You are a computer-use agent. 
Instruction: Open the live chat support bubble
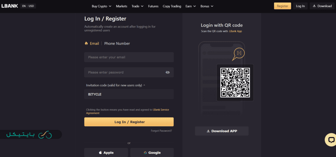pyautogui.click(x=331, y=140)
